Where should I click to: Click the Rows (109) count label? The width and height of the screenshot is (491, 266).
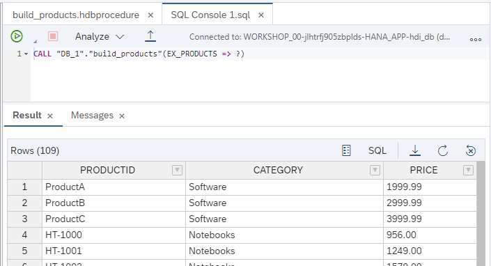(x=35, y=150)
